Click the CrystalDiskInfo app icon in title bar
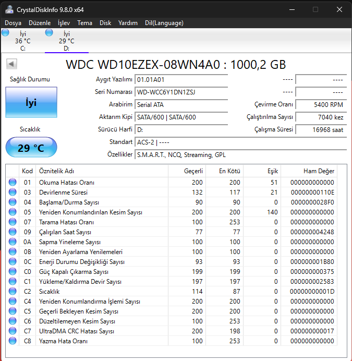The height and width of the screenshot is (361, 352). click(9, 9)
